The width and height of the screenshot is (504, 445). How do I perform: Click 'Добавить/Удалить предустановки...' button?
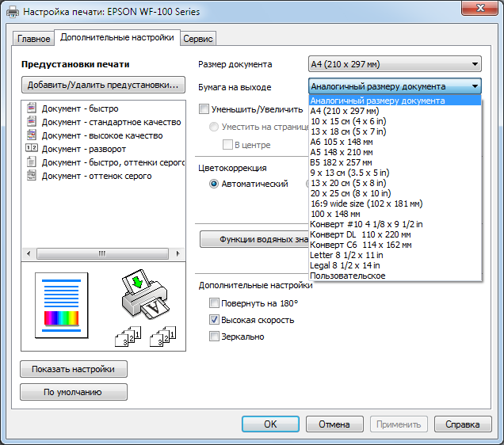click(x=103, y=85)
